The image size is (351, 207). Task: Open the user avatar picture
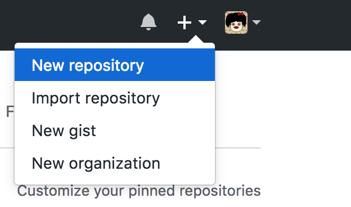click(x=236, y=22)
